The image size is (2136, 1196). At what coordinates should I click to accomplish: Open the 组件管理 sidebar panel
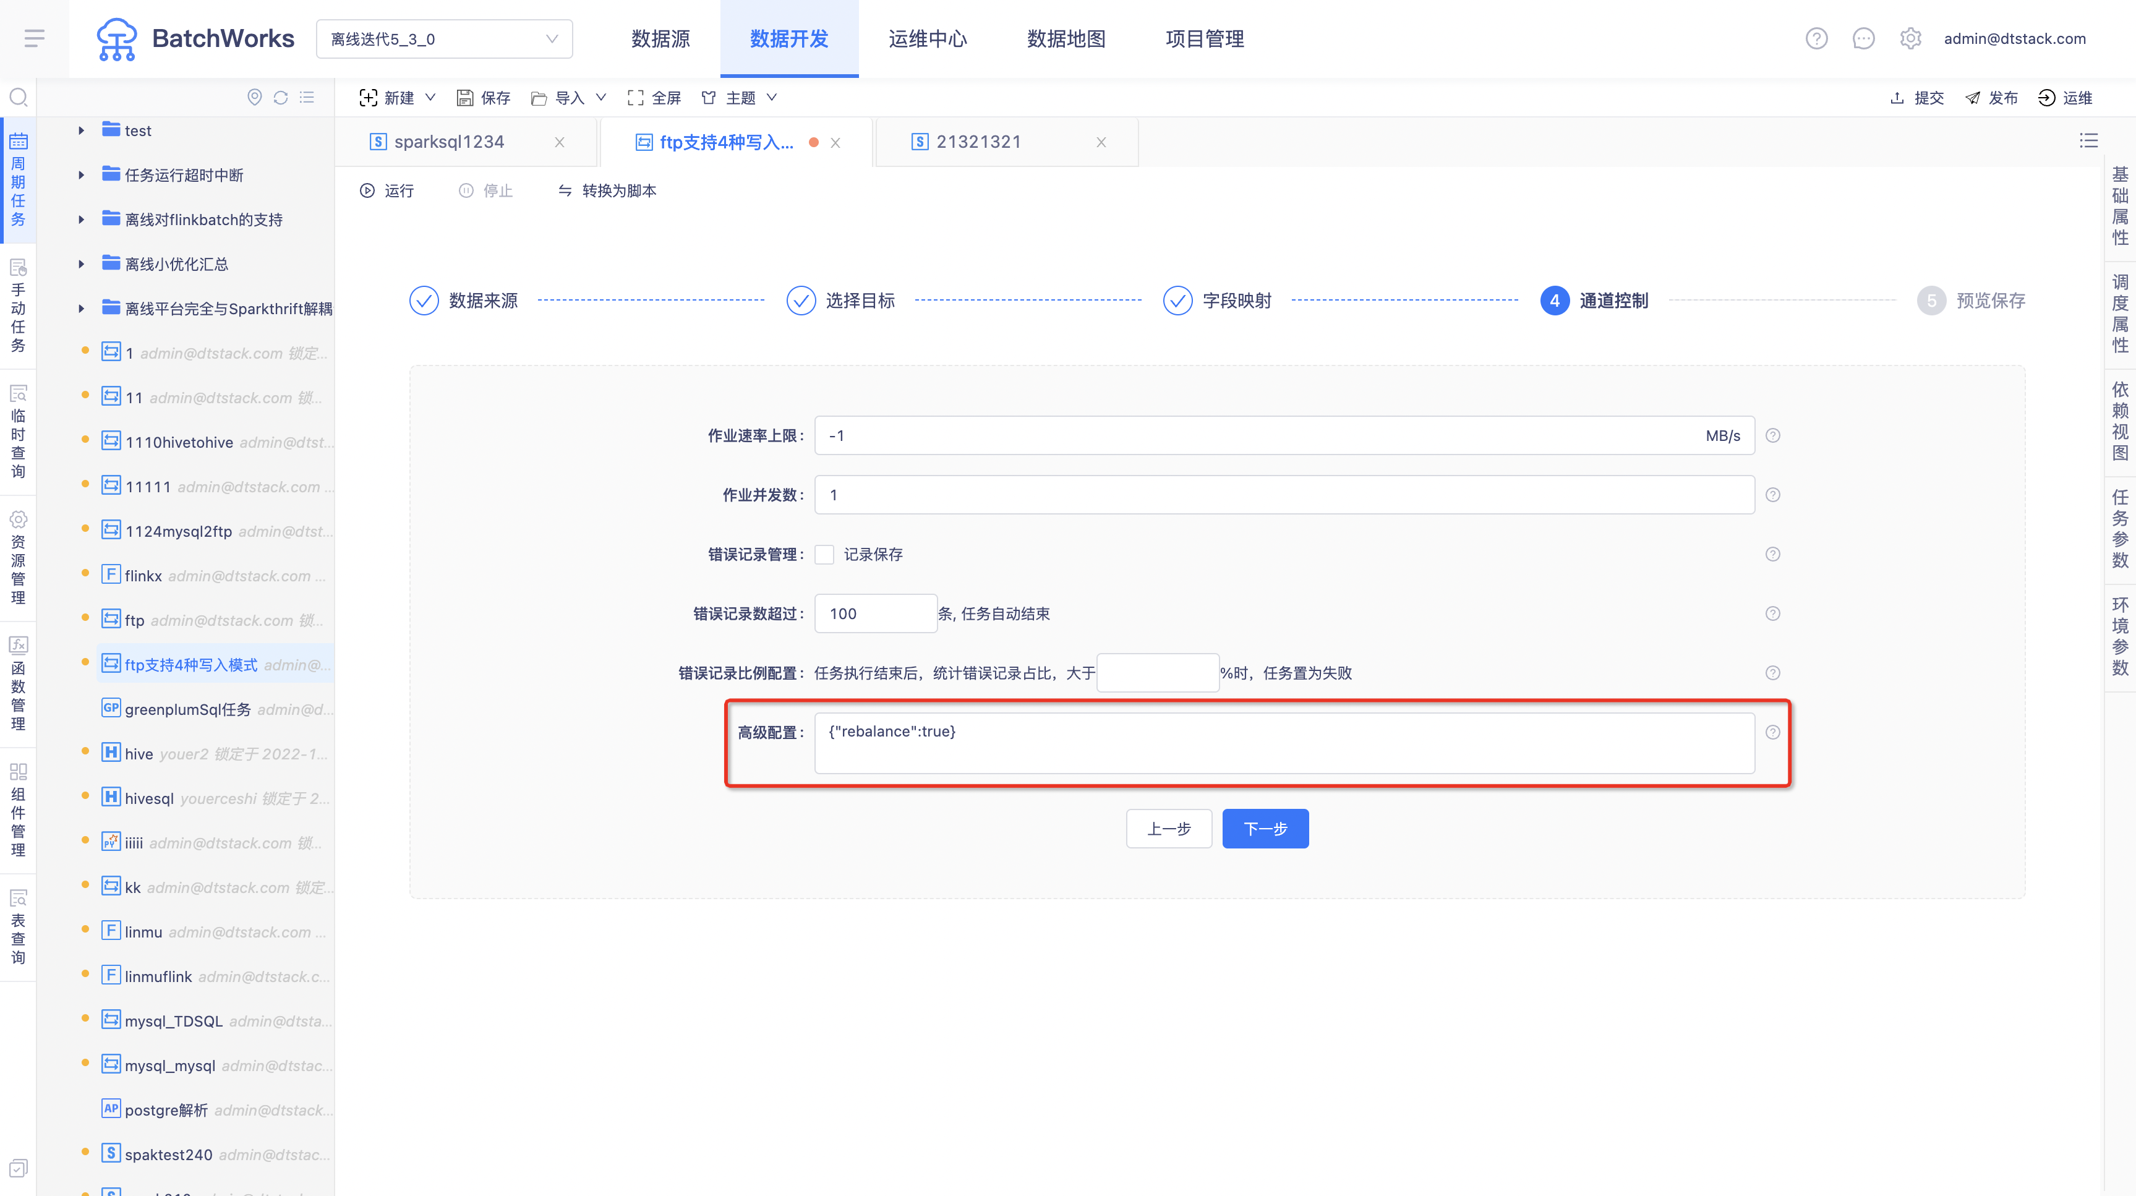click(x=18, y=810)
